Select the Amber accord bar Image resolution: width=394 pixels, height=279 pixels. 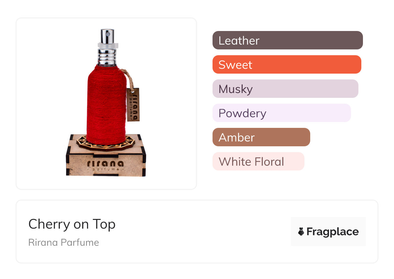coord(261,137)
